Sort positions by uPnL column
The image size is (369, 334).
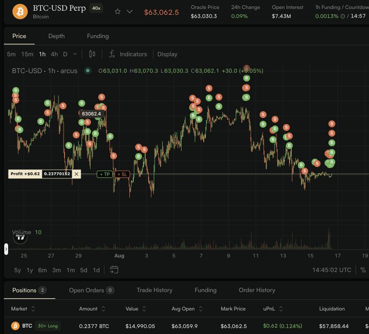(273, 308)
